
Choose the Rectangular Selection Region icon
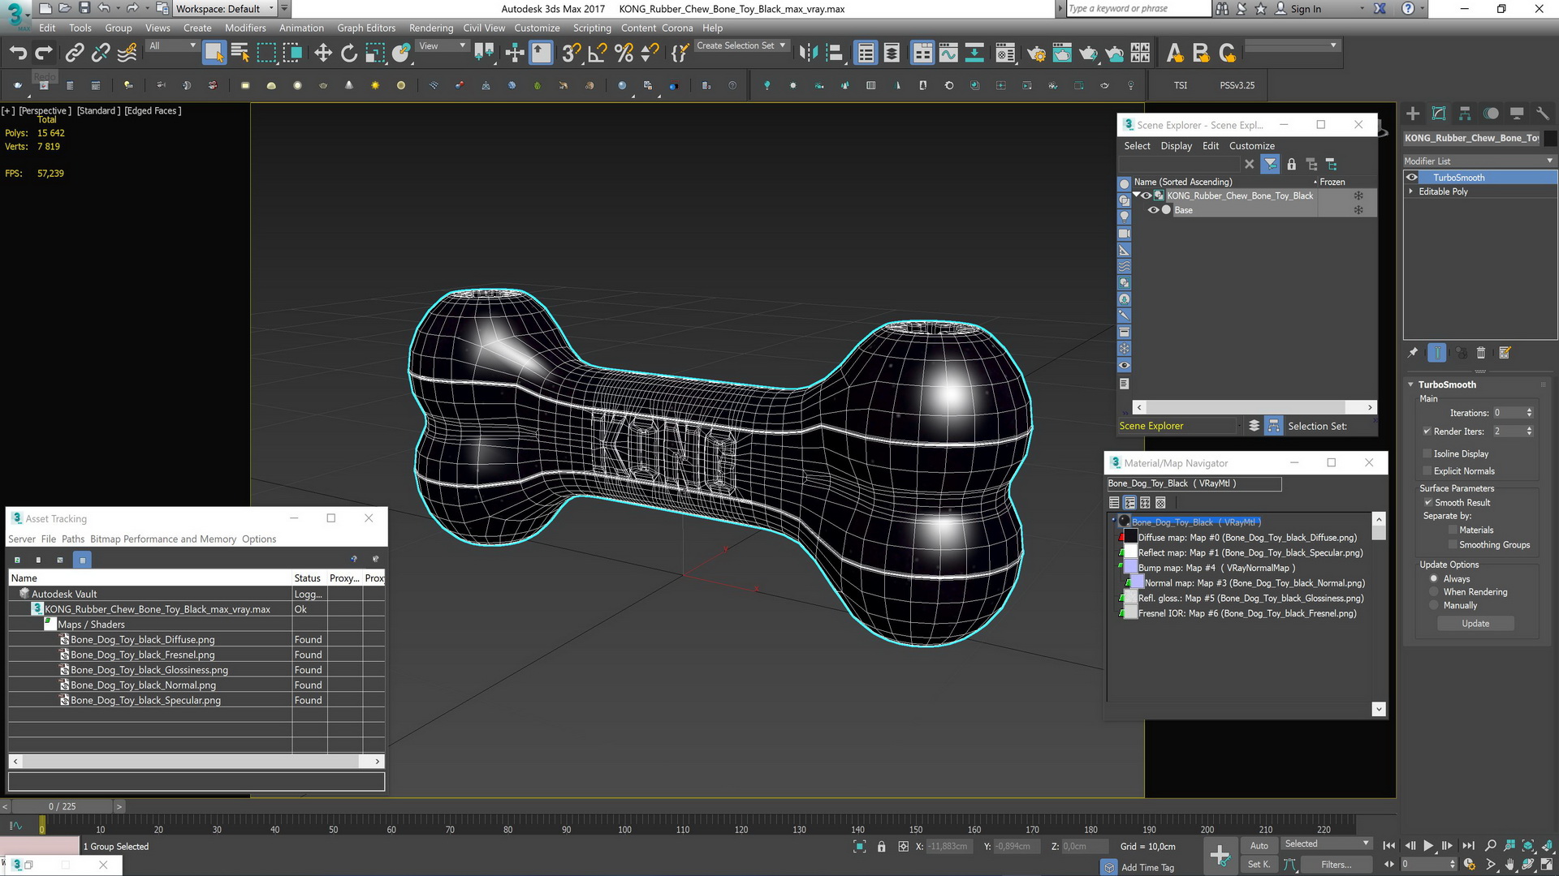click(266, 54)
